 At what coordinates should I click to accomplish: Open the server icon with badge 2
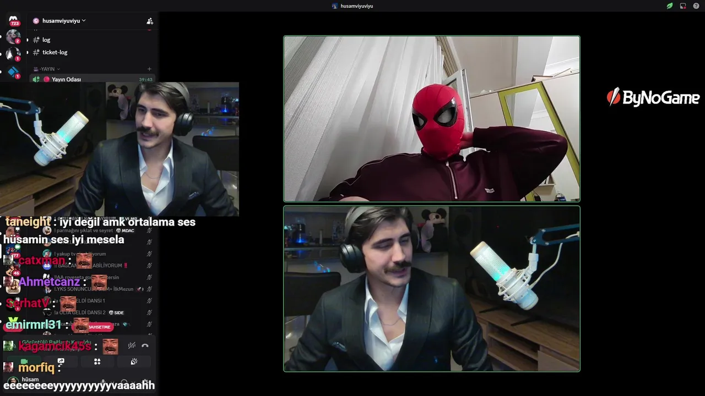13,37
